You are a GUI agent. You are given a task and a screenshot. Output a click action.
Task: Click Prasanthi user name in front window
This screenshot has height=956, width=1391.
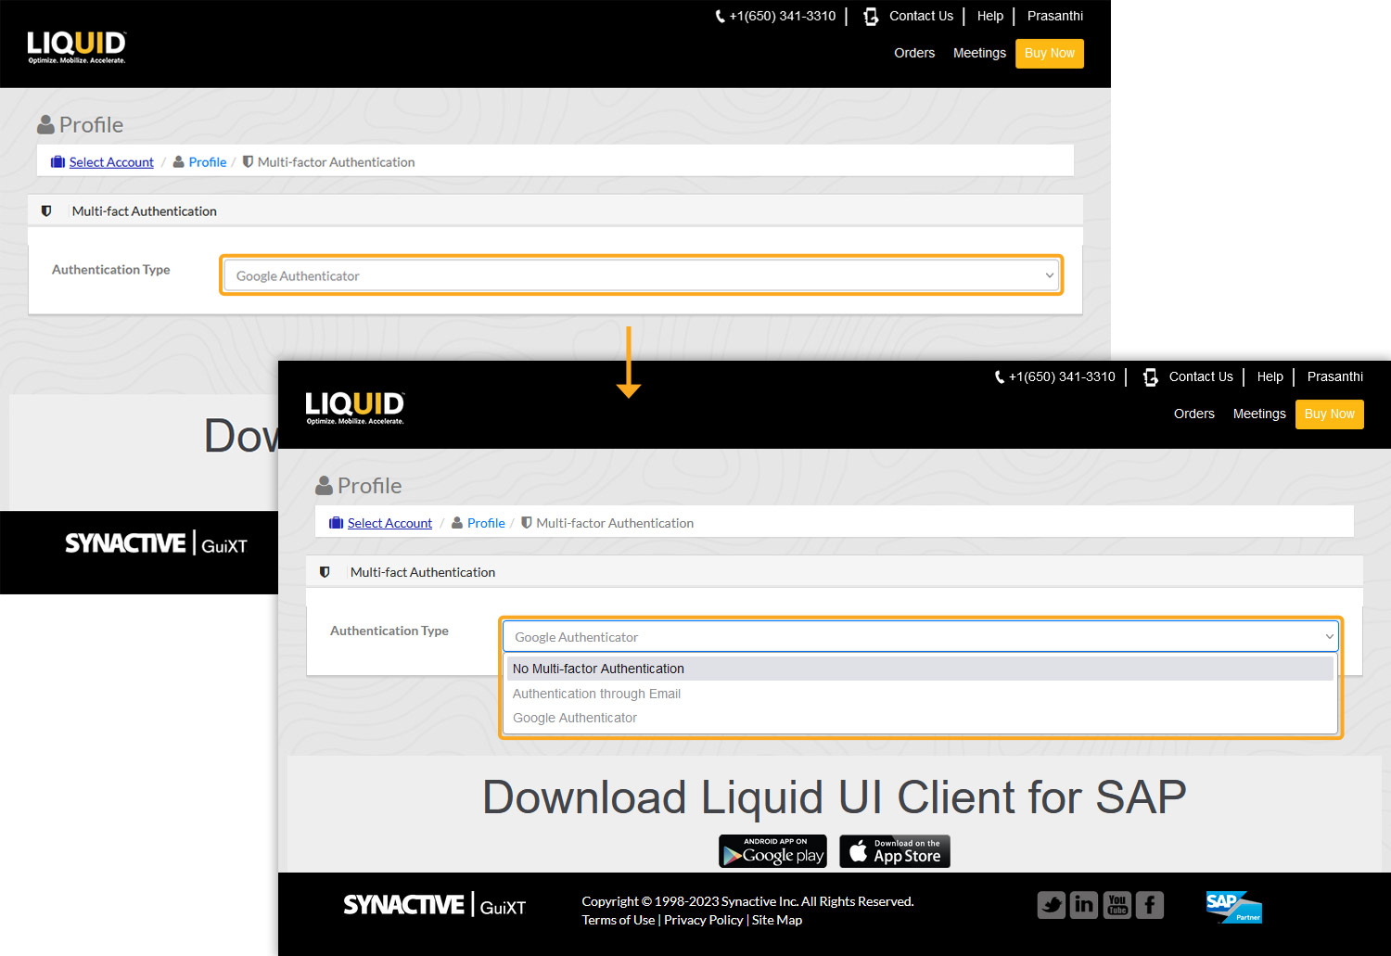point(1335,376)
